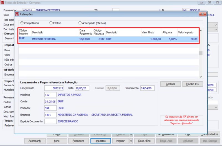Edit the Data field 18/03/20
The width and height of the screenshot is (222, 146).
click(82, 88)
